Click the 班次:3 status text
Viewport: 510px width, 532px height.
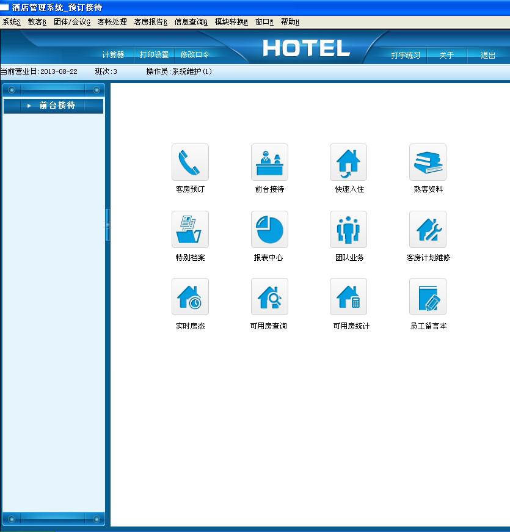pos(106,71)
